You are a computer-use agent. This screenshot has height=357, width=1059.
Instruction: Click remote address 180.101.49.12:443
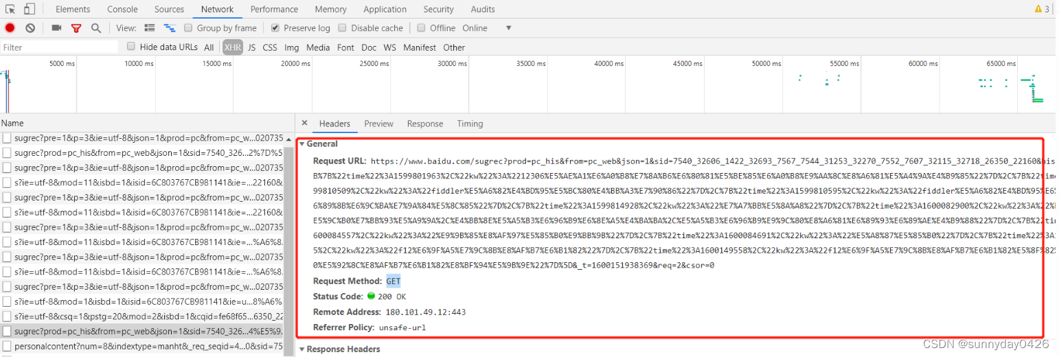click(x=427, y=312)
